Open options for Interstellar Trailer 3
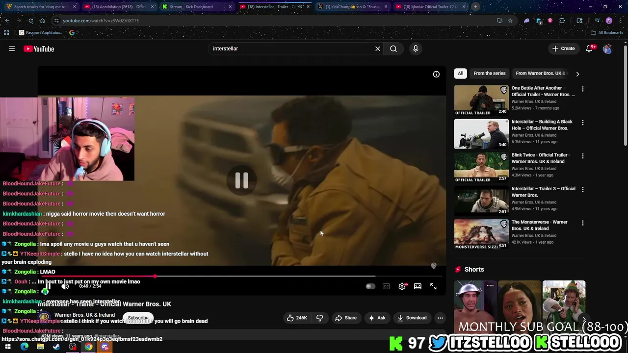Viewport: 628px width, 353px height. click(x=582, y=189)
